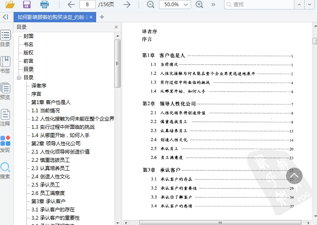317x225 pixels.
Task: Jump to 3.2 承认客户的重要性 in outline
Action: [x=56, y=218]
